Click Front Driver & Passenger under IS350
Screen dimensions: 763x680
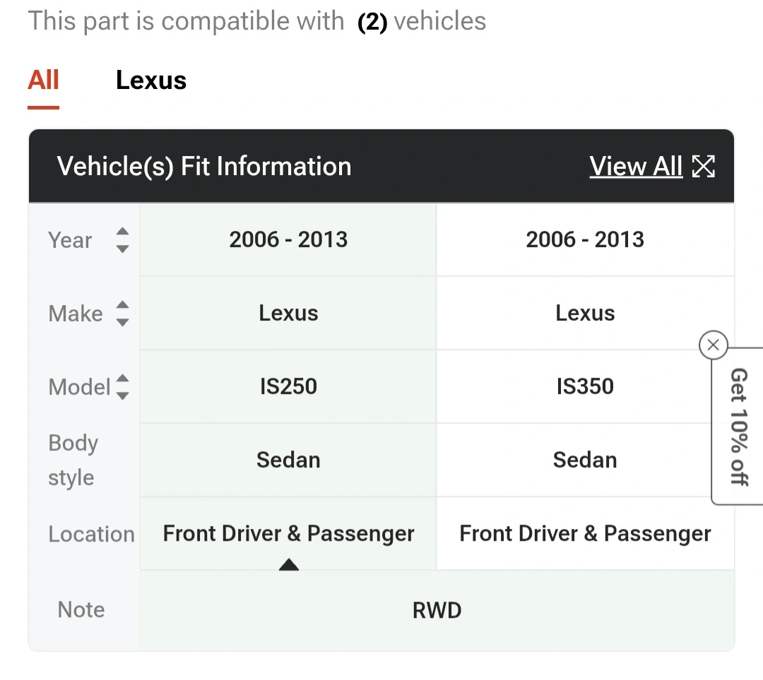pyautogui.click(x=585, y=533)
